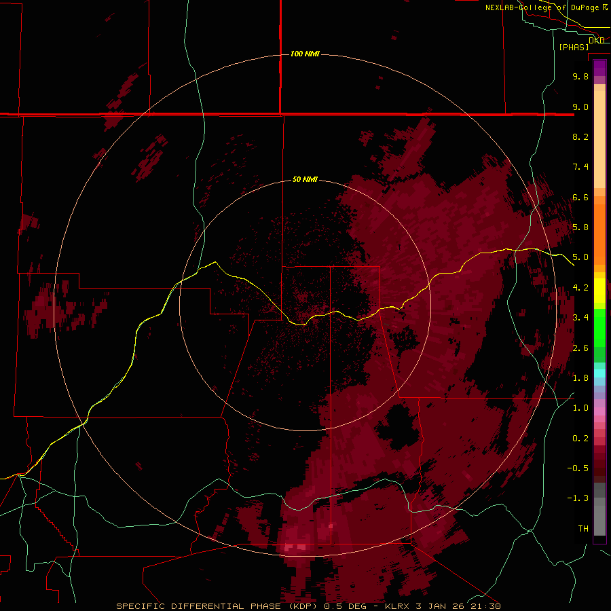
Task: Click the -0.5 legend value
Action: (x=578, y=468)
